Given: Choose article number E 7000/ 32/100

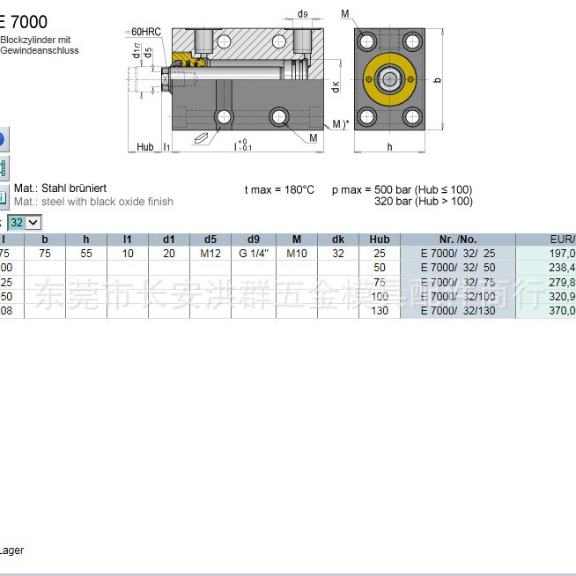Looking at the screenshot, I should [458, 297].
